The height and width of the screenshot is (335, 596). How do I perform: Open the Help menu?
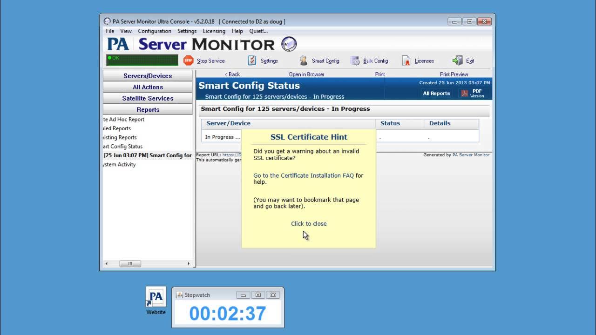tap(237, 31)
